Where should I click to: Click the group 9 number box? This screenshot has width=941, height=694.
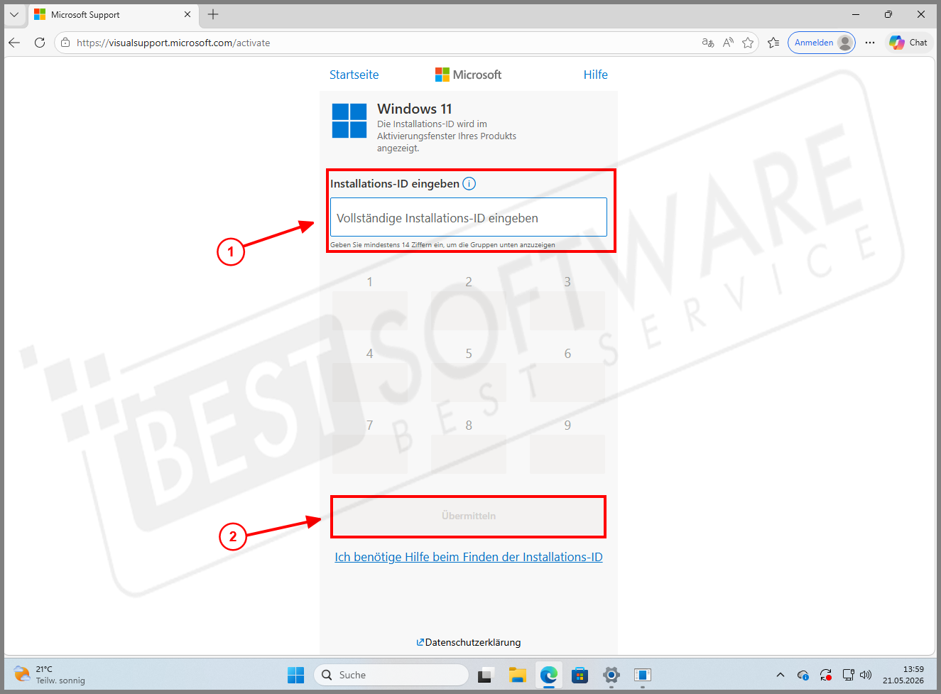pyautogui.click(x=567, y=454)
